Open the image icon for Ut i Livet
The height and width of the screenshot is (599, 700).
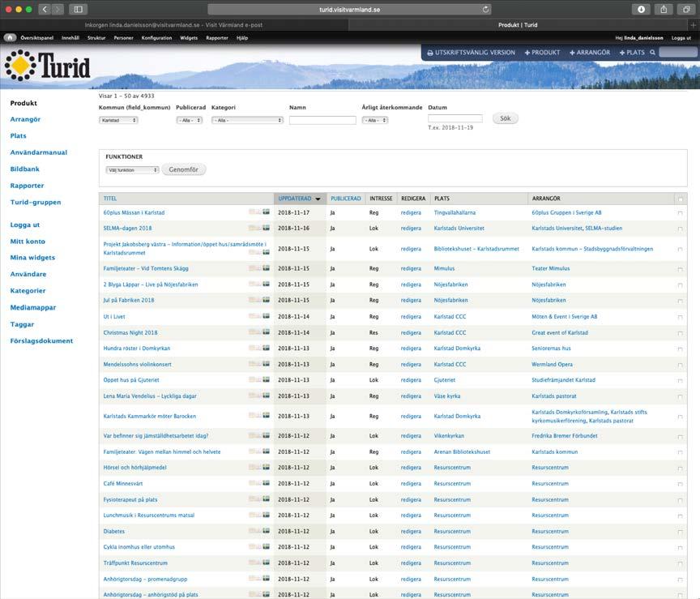(x=266, y=316)
